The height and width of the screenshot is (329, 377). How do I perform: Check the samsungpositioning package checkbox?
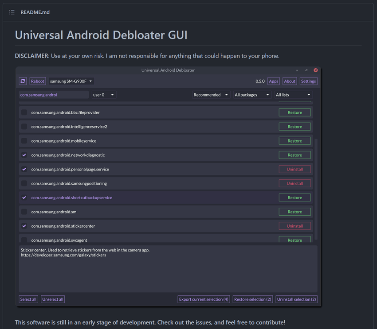point(24,183)
